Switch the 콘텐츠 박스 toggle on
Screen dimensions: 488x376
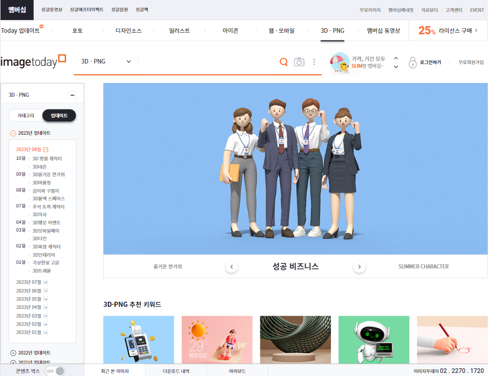55,370
